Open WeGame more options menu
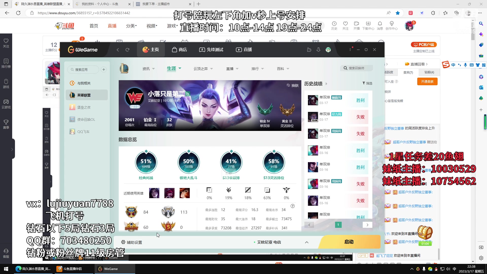The image size is (487, 274). pos(350,50)
